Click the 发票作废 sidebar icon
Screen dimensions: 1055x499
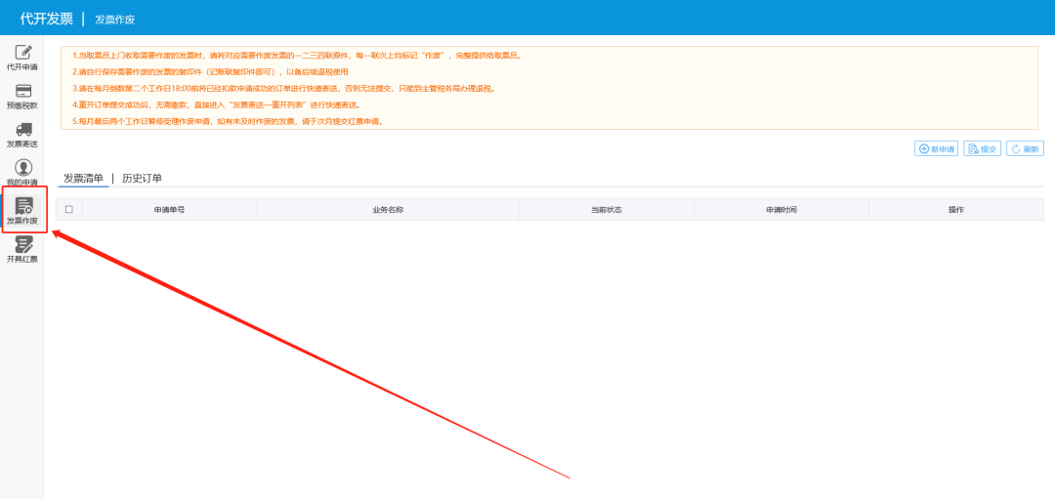point(23,210)
